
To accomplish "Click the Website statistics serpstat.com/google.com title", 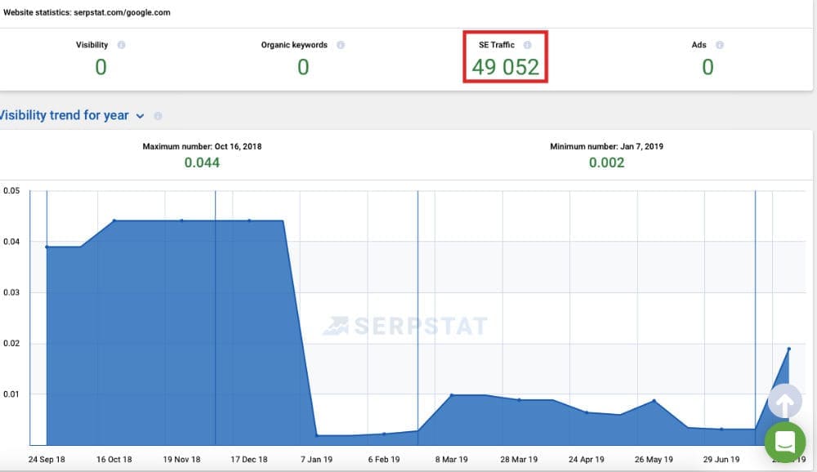I will click(87, 12).
